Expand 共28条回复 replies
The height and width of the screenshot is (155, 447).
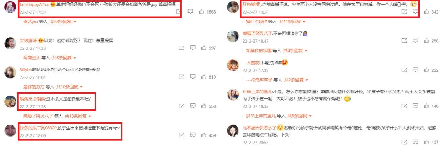[63, 22]
